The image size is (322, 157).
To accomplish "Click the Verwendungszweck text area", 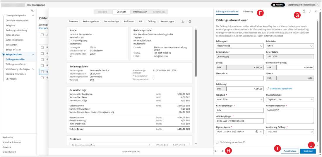I will [290, 115].
